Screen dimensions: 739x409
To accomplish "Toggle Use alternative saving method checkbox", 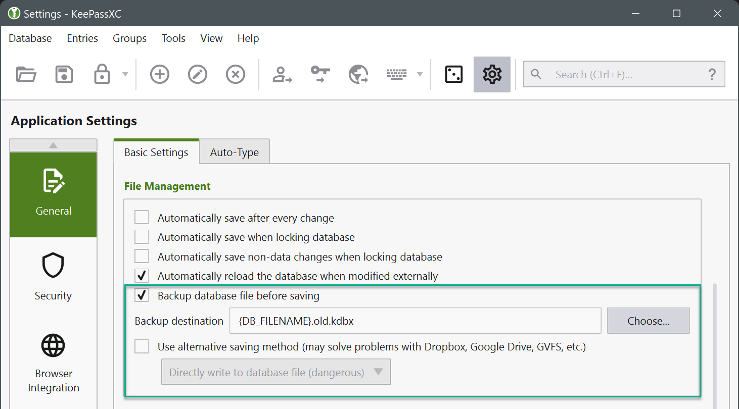I will (x=142, y=347).
